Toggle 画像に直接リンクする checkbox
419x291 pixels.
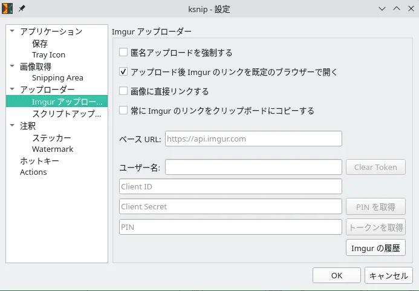click(123, 91)
